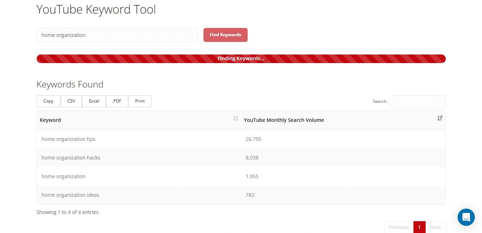Click the 'YouTube Keyword Tool' page title
The width and height of the screenshot is (482, 233).
click(x=96, y=9)
